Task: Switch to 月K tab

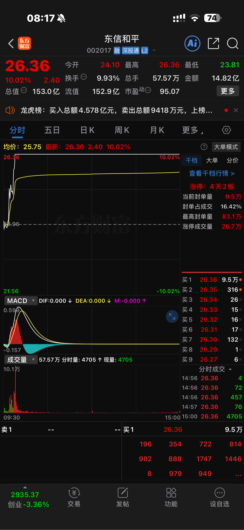Action: coord(157,130)
